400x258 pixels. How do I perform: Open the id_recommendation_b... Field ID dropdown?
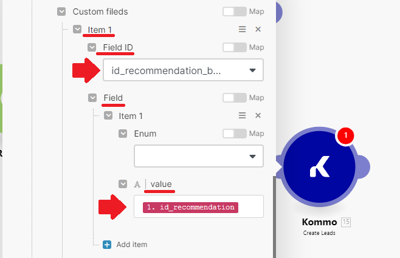(x=183, y=70)
